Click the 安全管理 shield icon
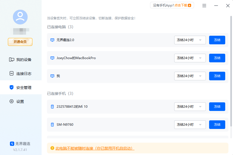 (11, 87)
